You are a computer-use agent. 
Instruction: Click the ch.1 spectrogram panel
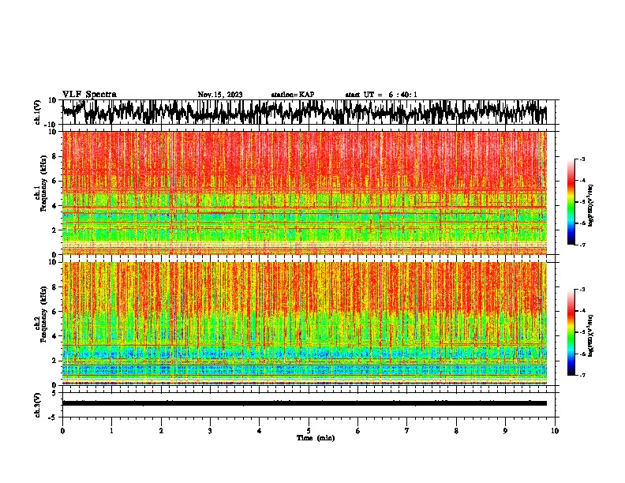(x=305, y=193)
